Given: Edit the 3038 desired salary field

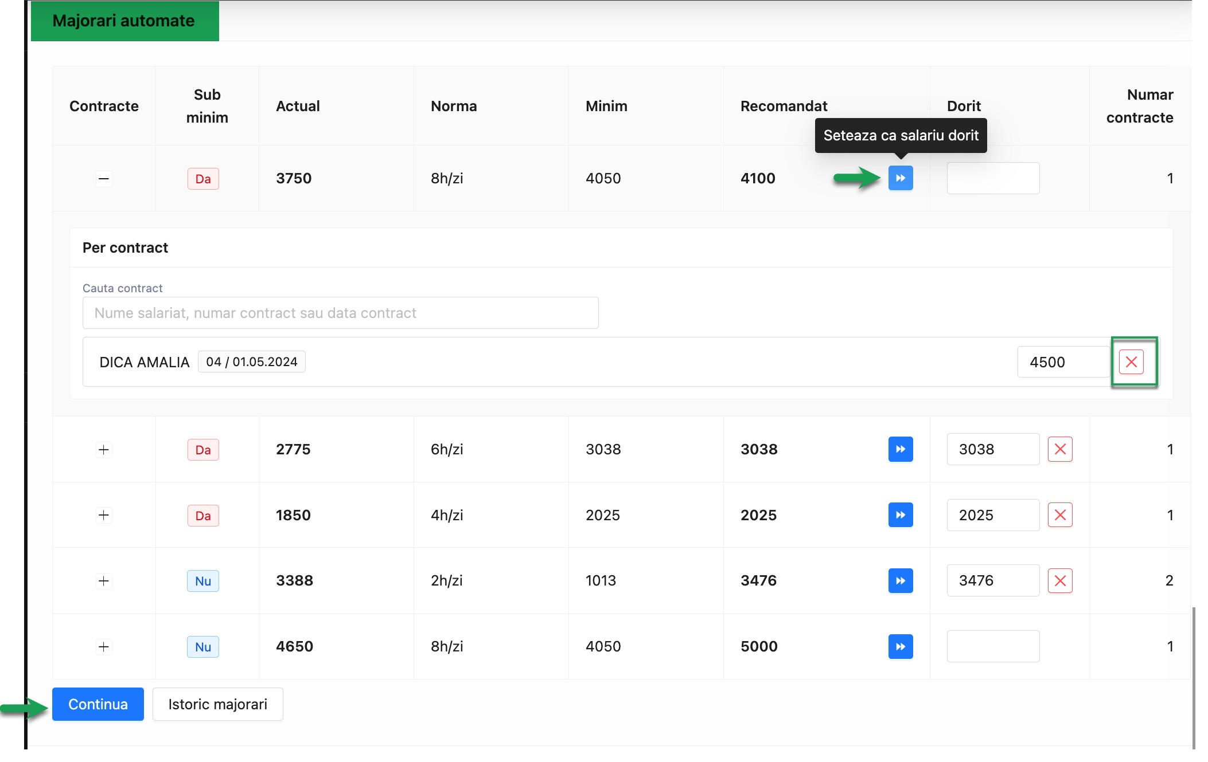Looking at the screenshot, I should click(x=993, y=449).
